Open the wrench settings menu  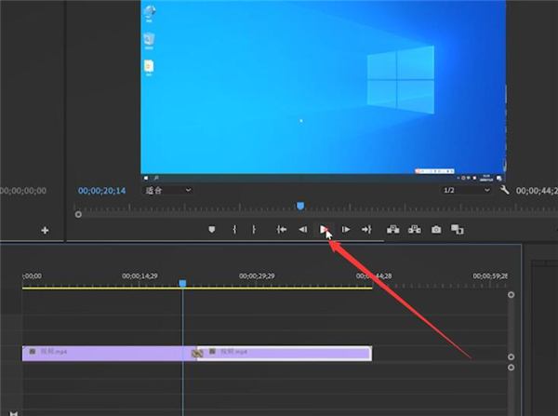(504, 190)
